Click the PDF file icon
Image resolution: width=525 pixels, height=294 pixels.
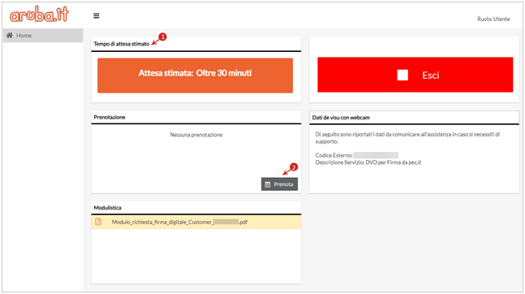click(98, 222)
